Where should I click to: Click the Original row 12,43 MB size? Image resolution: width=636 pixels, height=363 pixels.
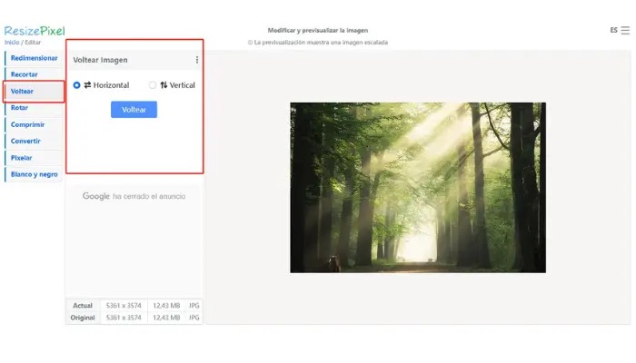click(166, 318)
